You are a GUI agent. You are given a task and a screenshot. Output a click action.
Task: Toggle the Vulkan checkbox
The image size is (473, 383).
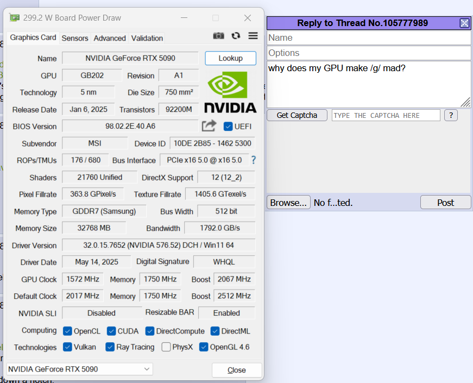[x=67, y=347]
